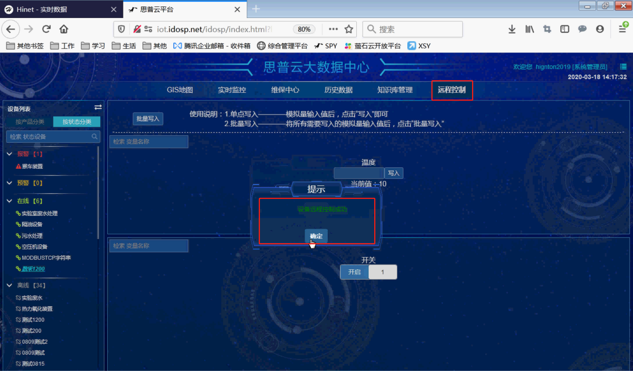Image resolution: width=633 pixels, height=371 pixels.
Task: Click the 检索 变量名称 search field
Action: (x=148, y=141)
